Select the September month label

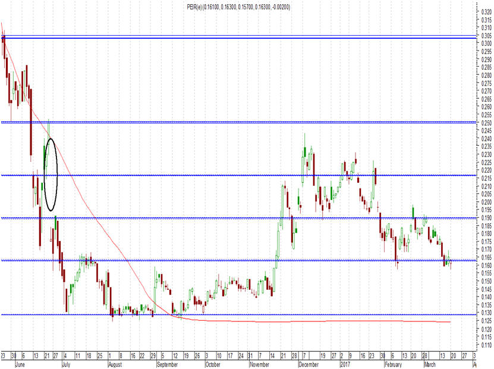click(167, 365)
